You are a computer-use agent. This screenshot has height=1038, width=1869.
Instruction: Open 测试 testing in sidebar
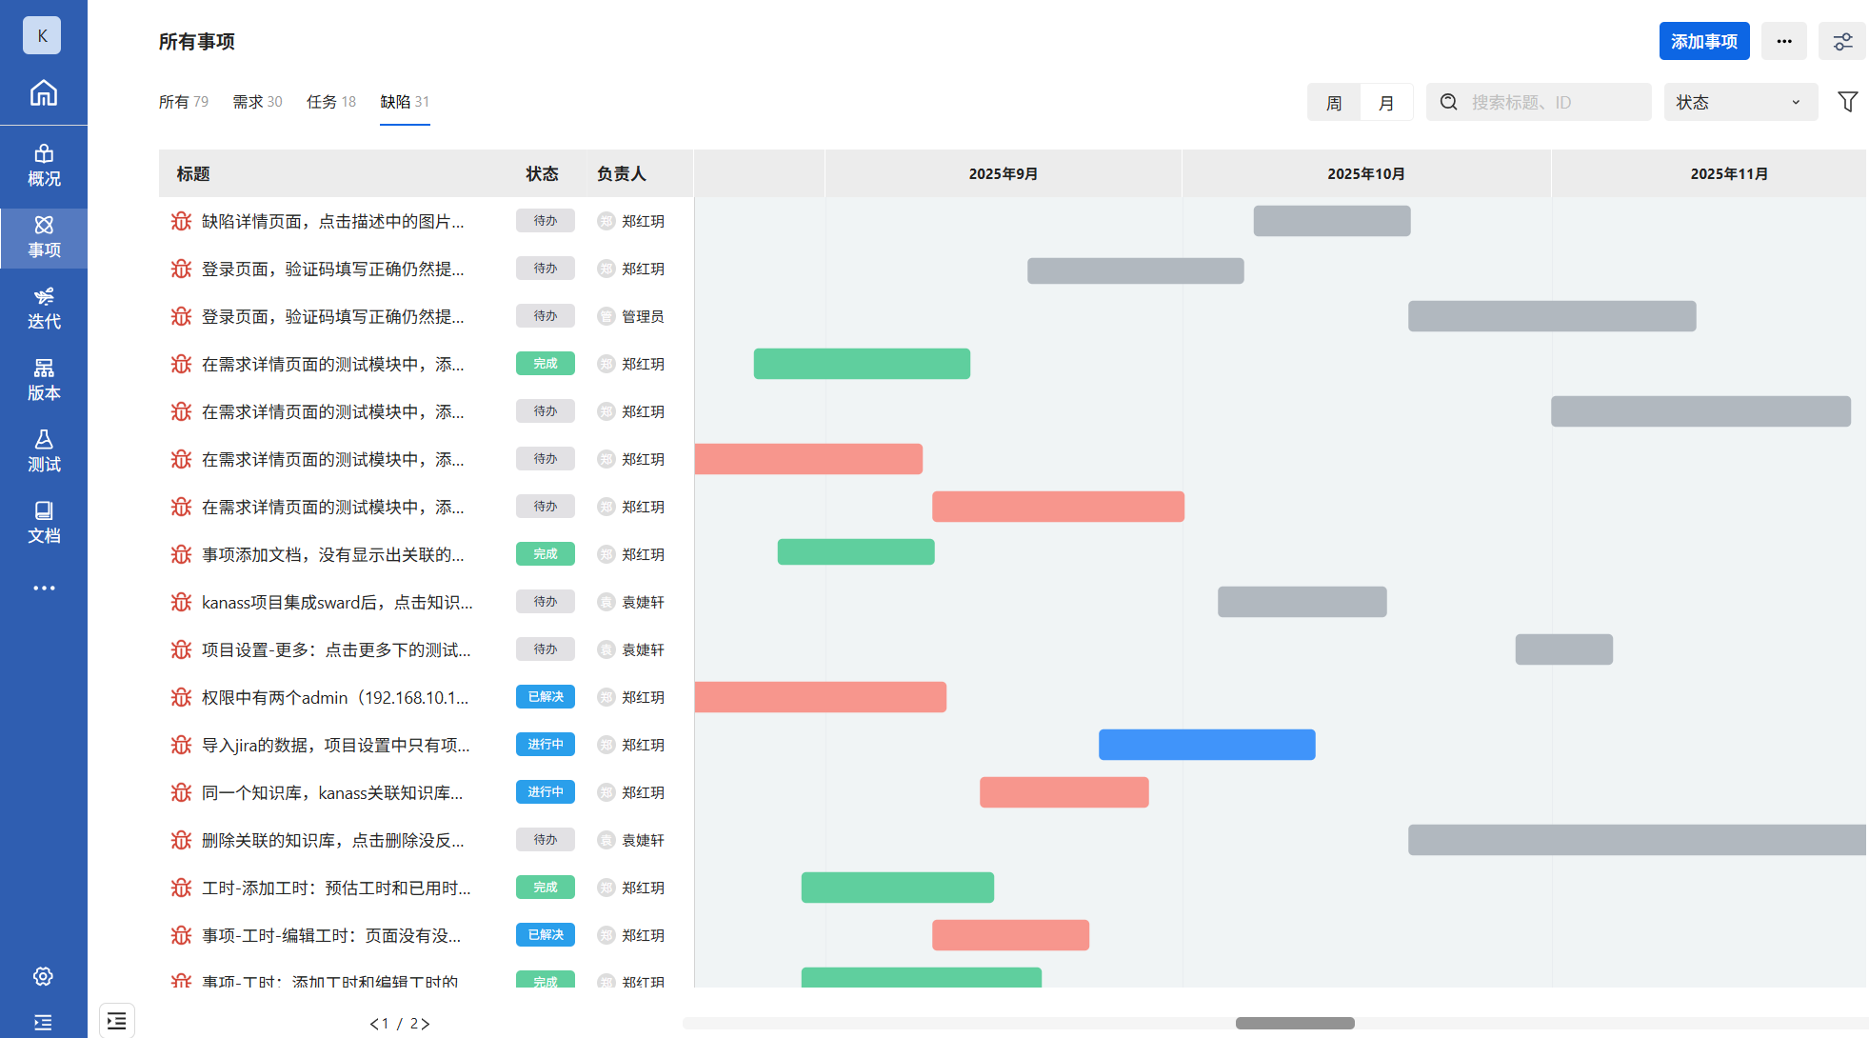(44, 451)
